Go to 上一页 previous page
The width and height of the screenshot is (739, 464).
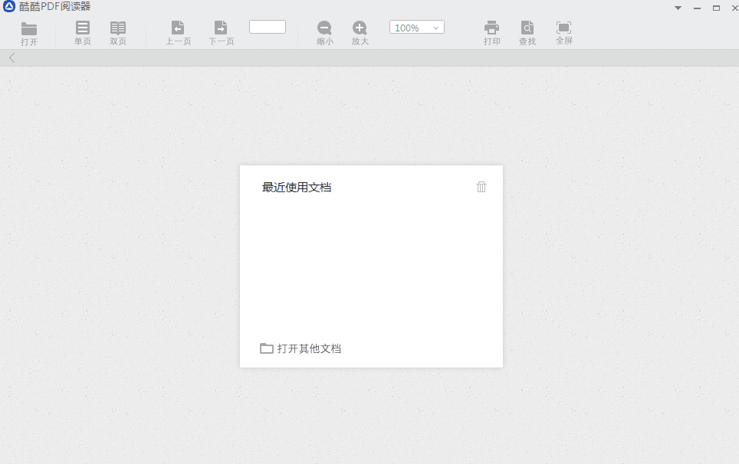(x=178, y=32)
